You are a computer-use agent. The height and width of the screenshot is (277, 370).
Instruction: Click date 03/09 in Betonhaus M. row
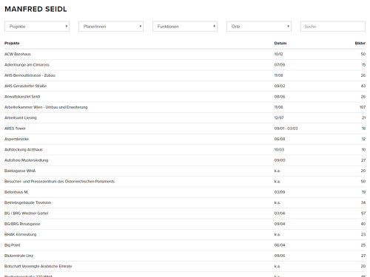(x=280, y=192)
